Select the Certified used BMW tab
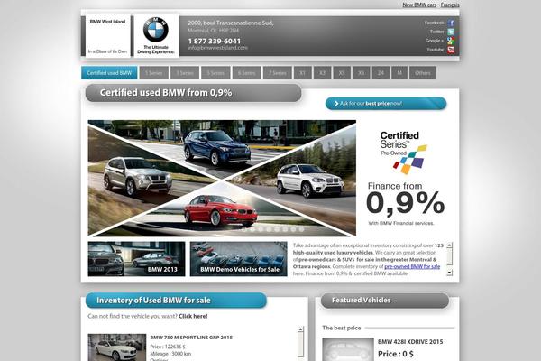Screen dimensions: 541x361 tap(109, 73)
